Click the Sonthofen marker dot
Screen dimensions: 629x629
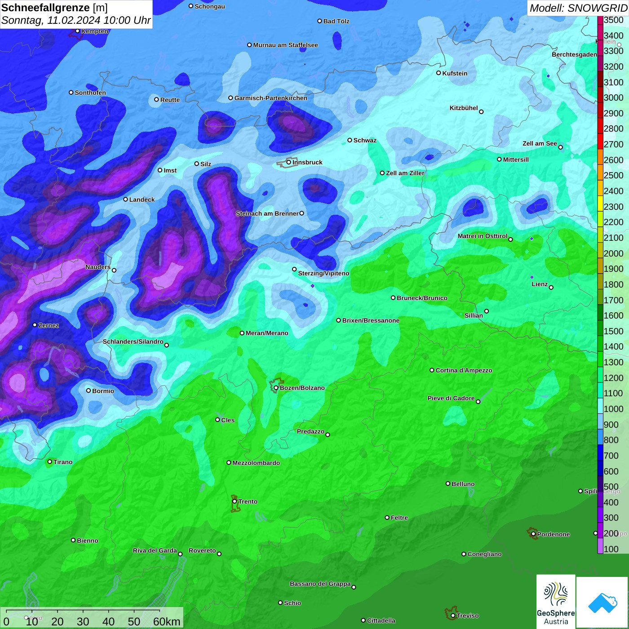click(x=71, y=93)
